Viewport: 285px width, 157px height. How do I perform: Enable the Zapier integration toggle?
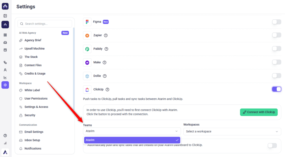[x=276, y=35]
